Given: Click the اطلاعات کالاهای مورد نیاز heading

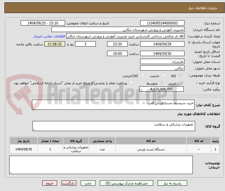Looking at the screenshot, I should [x=199, y=114].
